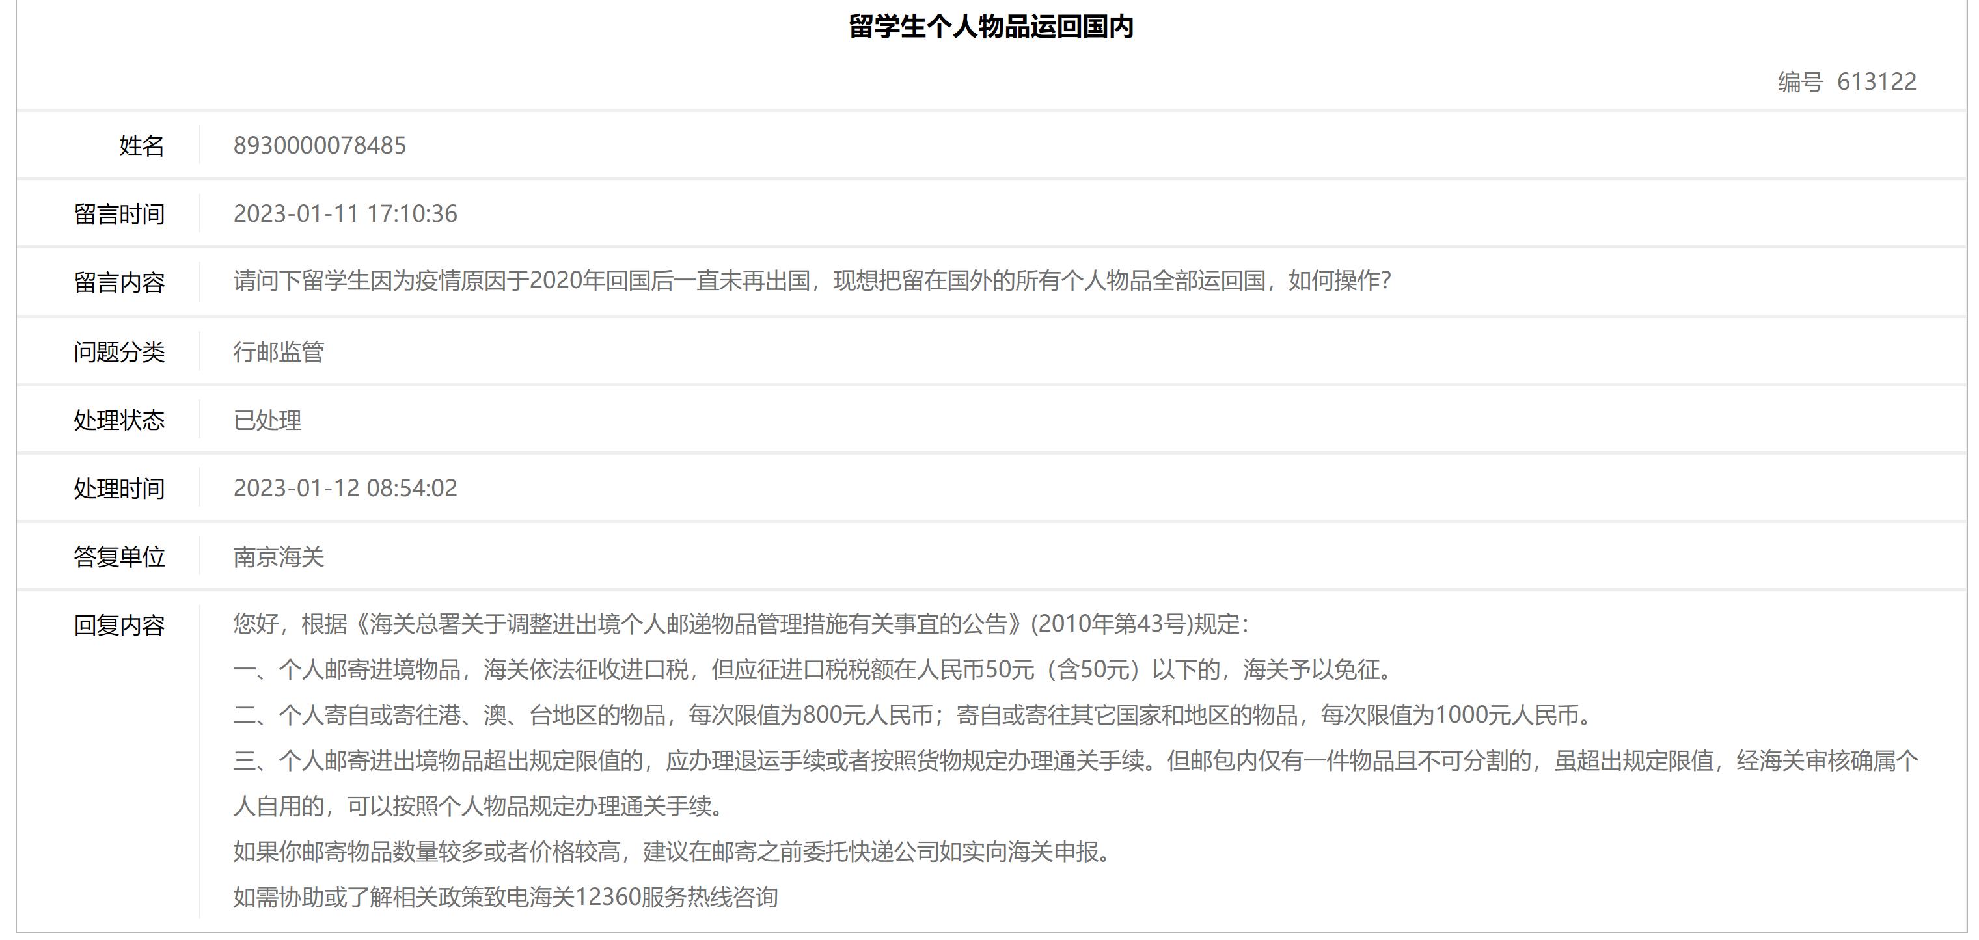This screenshot has height=940, width=1979.
Task: Click the 处理时间 row label
Action: 120,489
